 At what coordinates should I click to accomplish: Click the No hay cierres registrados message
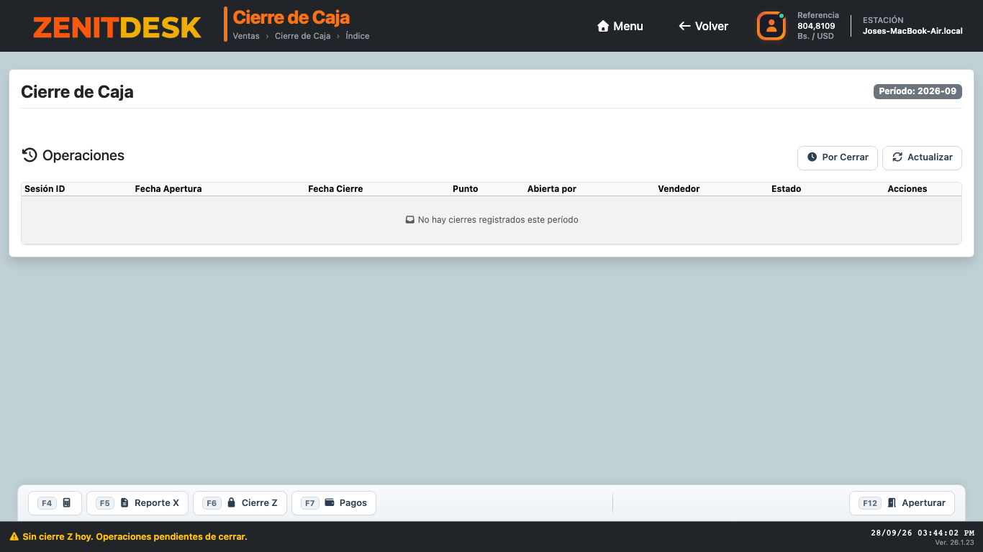(x=491, y=220)
